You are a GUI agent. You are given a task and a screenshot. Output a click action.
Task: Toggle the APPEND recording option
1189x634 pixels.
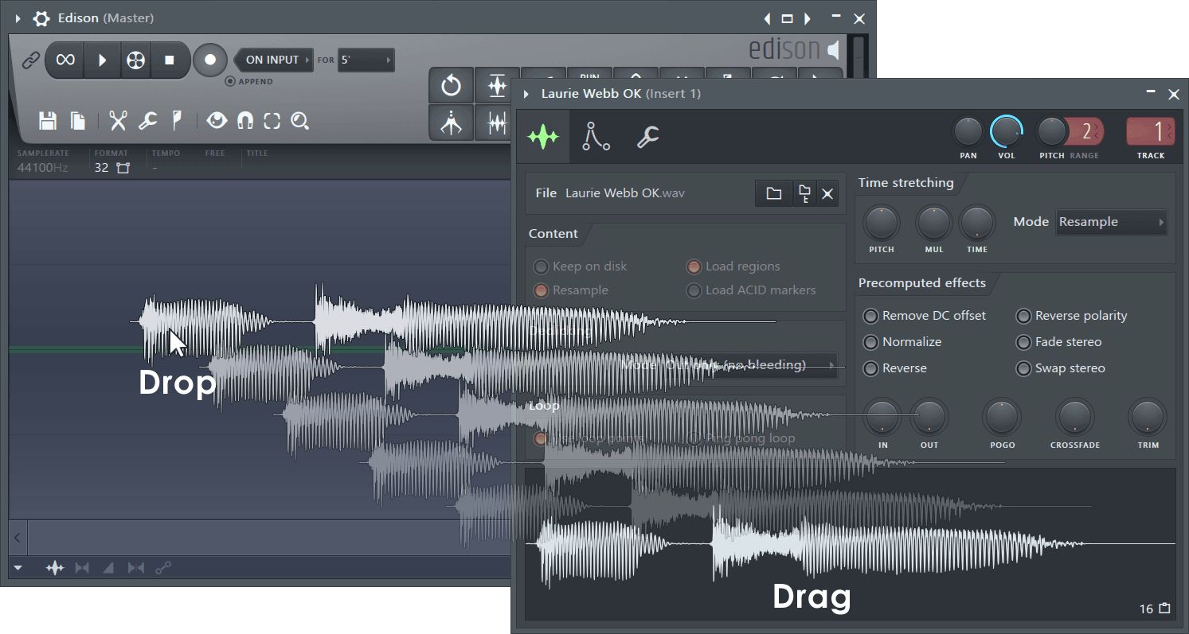pyautogui.click(x=248, y=81)
